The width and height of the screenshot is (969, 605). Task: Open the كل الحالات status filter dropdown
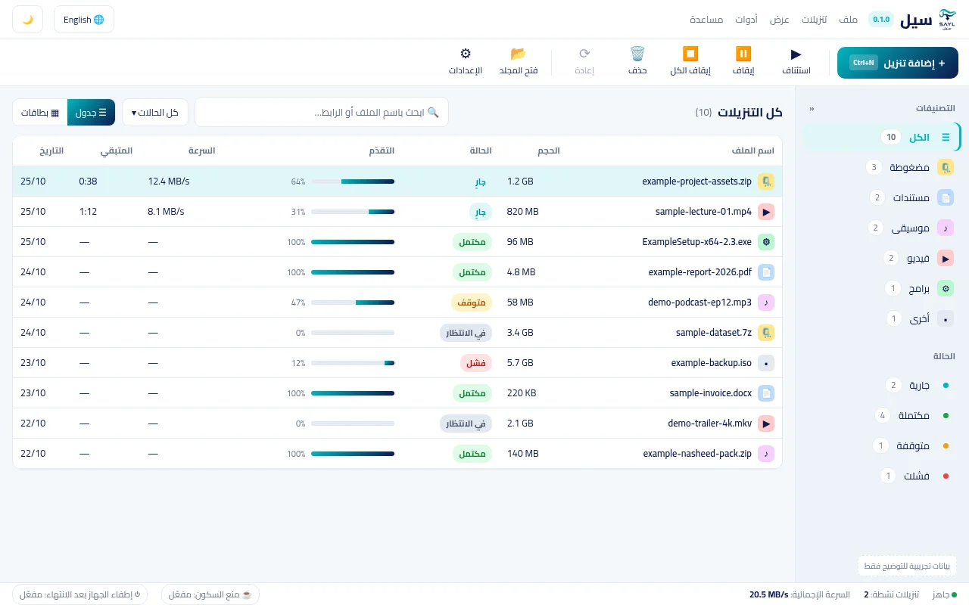[x=155, y=113]
